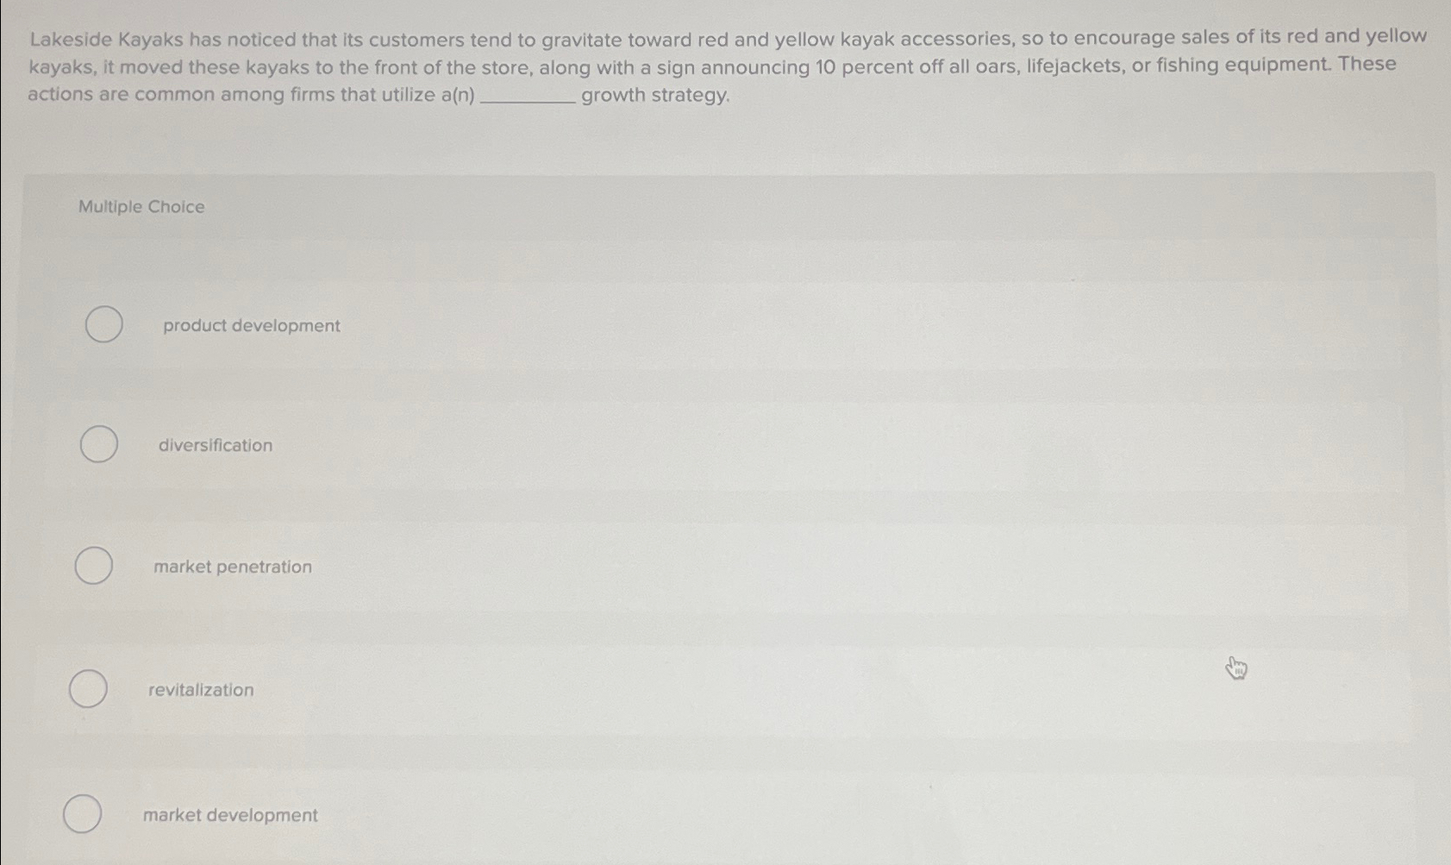Select the market development radio button
This screenshot has height=865, width=1451.
coord(82,812)
